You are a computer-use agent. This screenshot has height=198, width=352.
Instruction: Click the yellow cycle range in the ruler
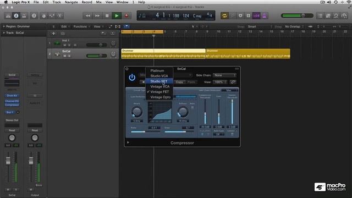tap(142, 32)
